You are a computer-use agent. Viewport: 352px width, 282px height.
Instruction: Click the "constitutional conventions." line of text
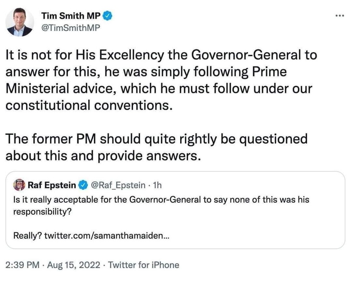(89, 105)
